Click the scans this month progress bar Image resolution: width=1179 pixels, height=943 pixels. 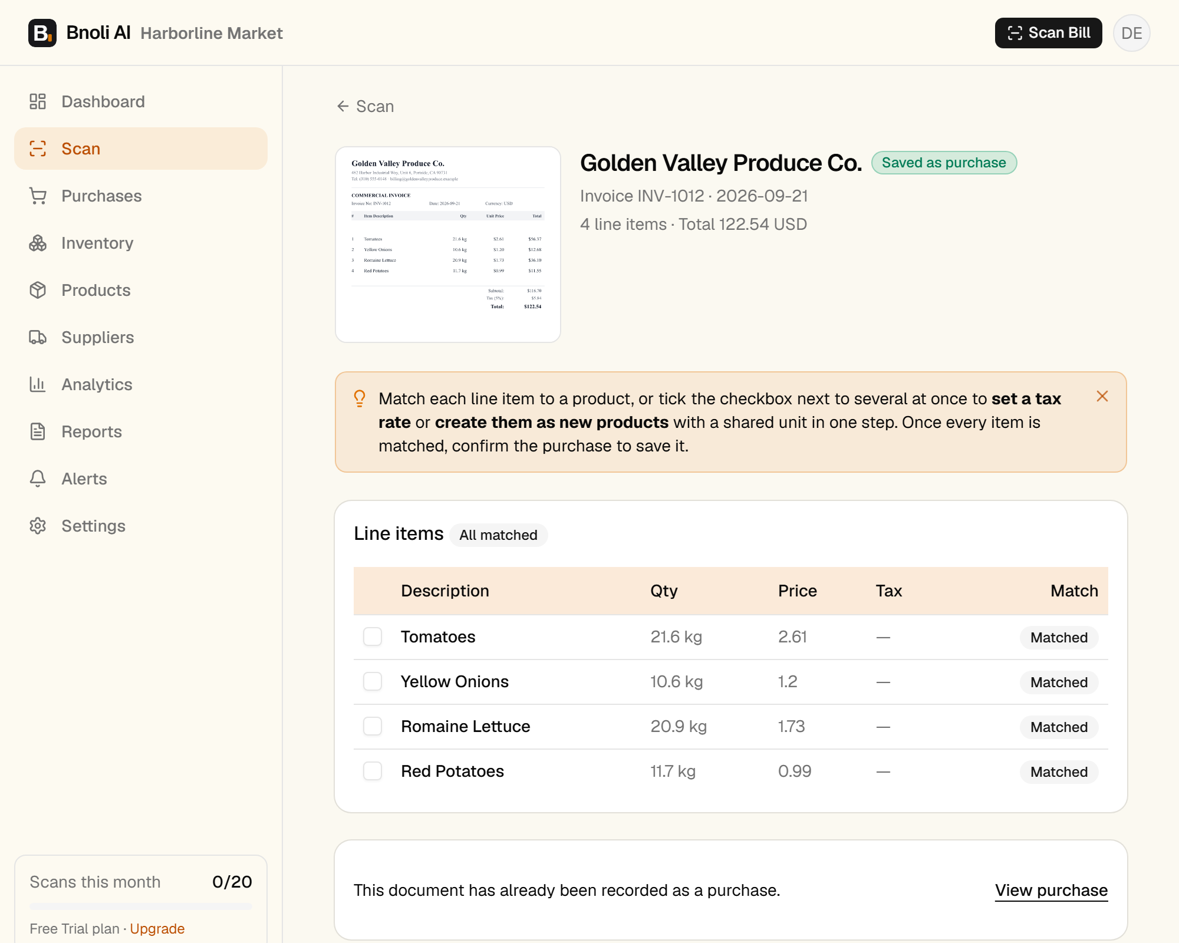coord(141,906)
